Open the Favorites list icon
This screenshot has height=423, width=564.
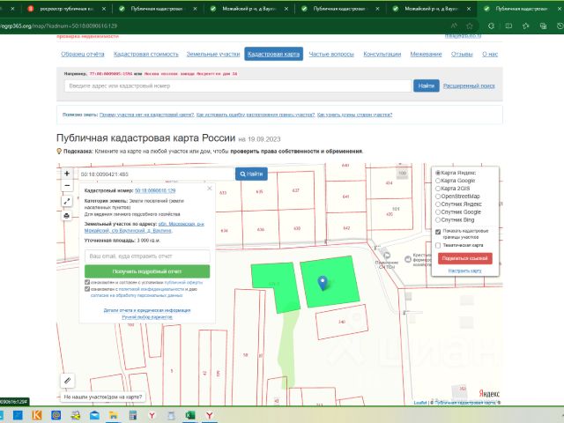pos(525,26)
